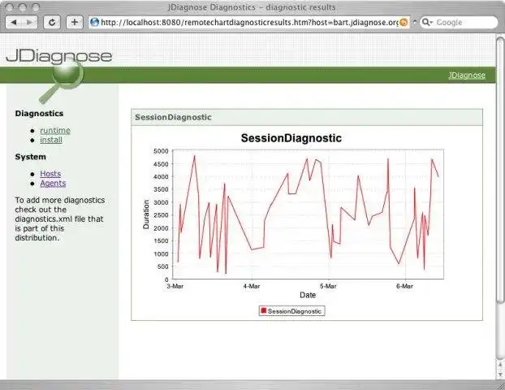
Task: Click the 5000 value on Duration axis
Action: tap(161, 151)
